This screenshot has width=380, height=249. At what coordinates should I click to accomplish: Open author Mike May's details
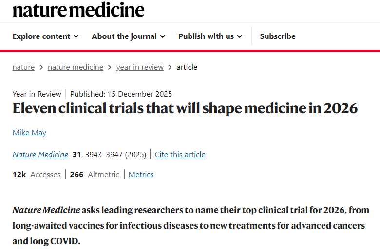point(29,133)
